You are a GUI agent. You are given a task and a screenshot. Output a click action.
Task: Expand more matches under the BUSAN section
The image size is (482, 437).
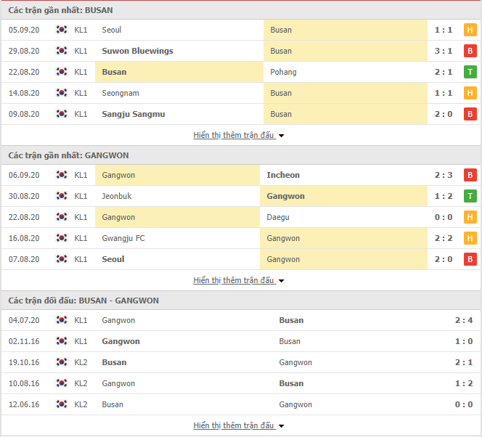239,135
